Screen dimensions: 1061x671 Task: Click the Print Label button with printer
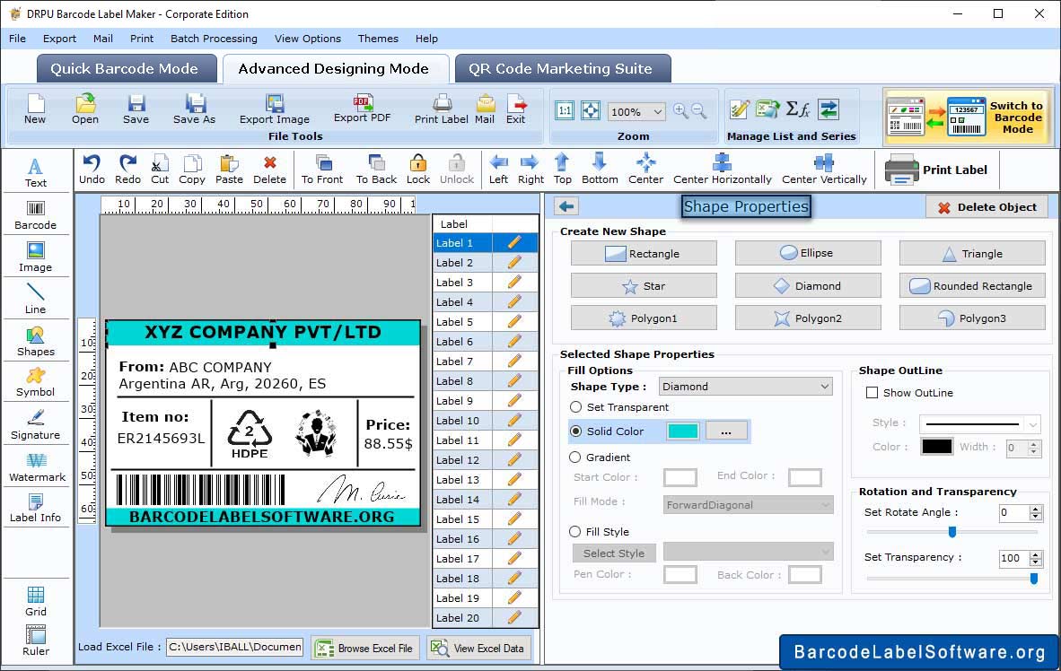(x=936, y=170)
